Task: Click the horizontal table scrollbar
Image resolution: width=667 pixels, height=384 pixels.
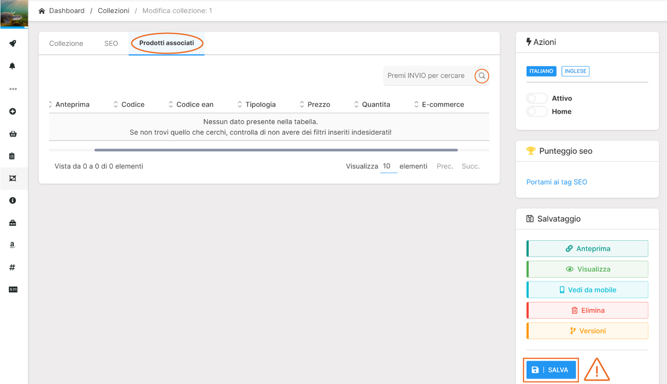Action: [x=276, y=150]
